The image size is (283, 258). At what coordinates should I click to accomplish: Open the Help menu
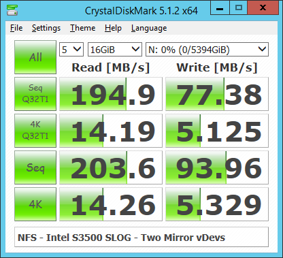point(113,28)
